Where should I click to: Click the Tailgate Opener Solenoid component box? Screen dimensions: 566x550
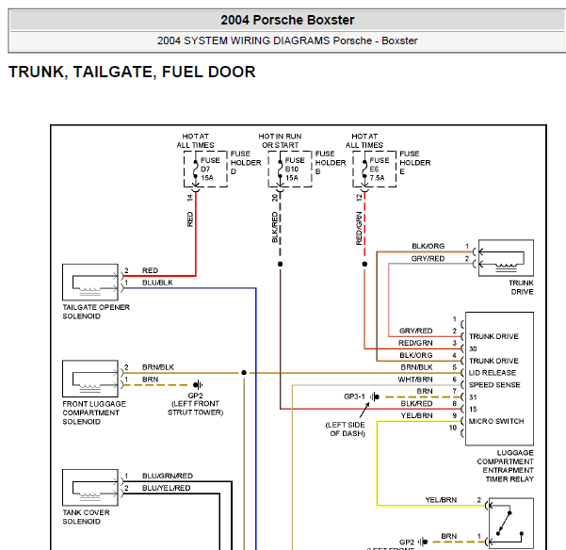(x=90, y=283)
